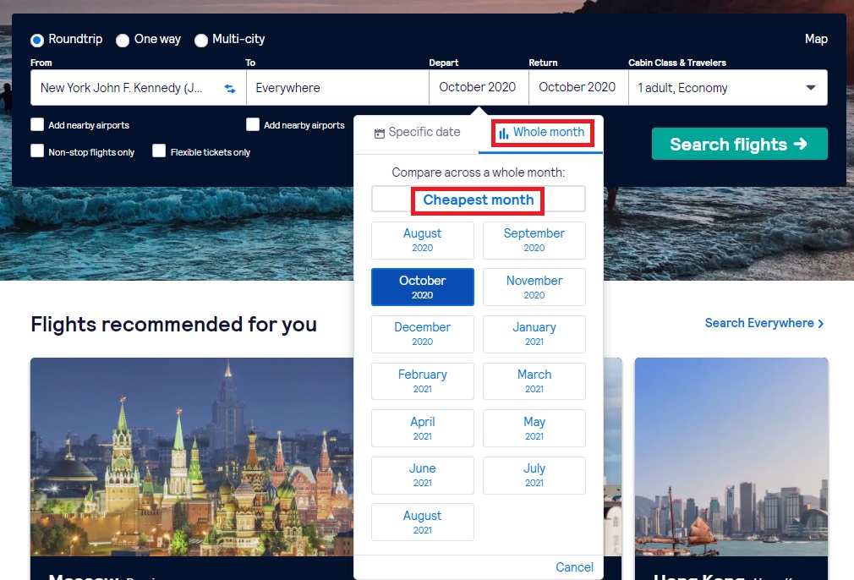The height and width of the screenshot is (580, 854).
Task: Click the arrow on Search flights
Action: coord(800,144)
